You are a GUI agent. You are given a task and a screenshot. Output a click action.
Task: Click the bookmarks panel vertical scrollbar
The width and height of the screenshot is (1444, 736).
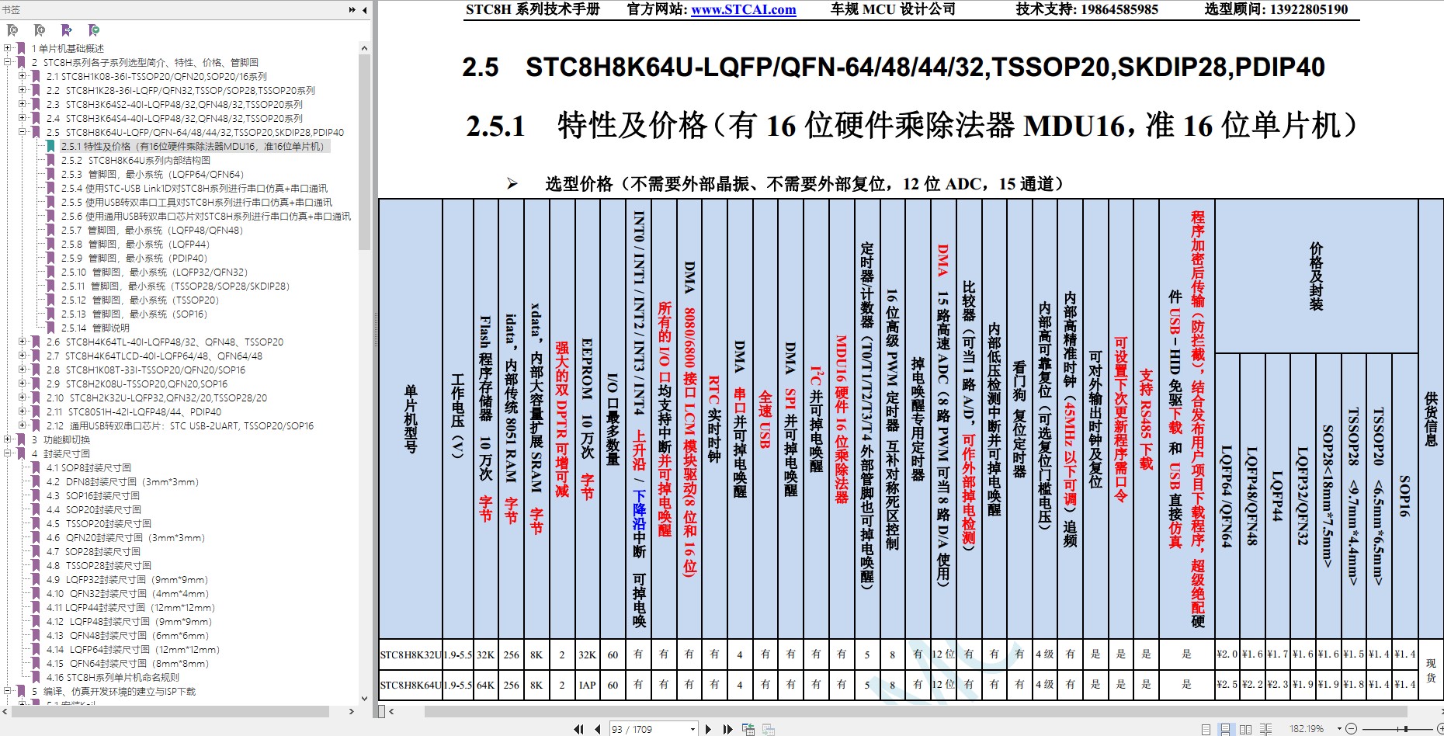point(364,151)
